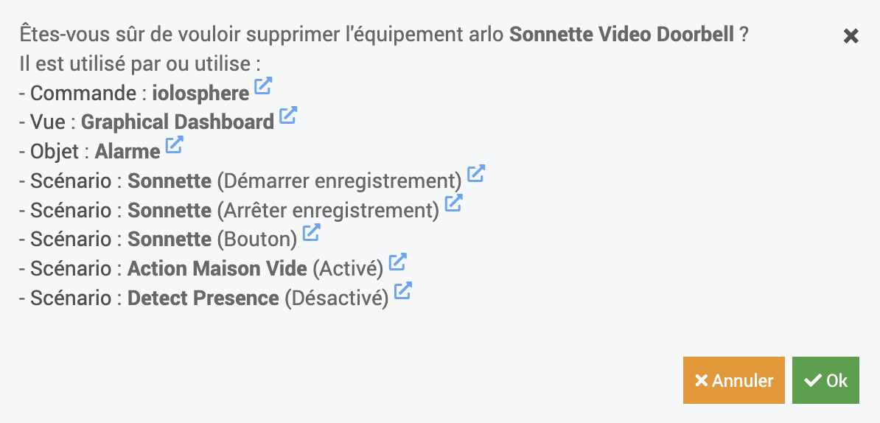This screenshot has height=423, width=880.
Task: Select the Graphical Dashboard view name
Action: pos(178,122)
